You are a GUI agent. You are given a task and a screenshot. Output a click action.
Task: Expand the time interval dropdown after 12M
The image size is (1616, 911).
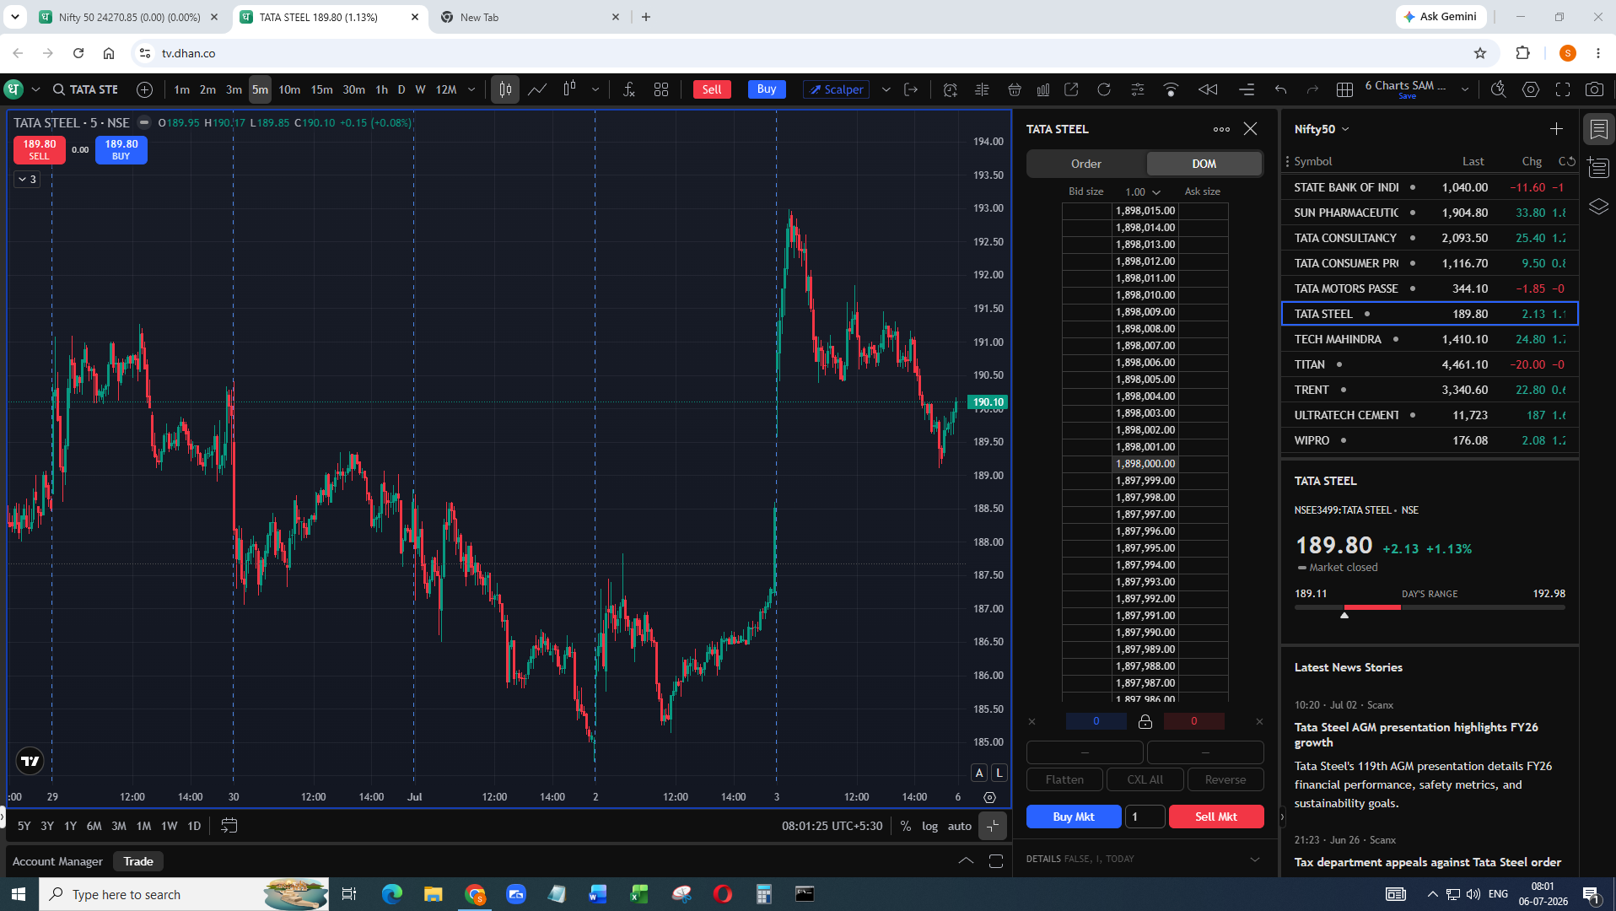coord(471,89)
